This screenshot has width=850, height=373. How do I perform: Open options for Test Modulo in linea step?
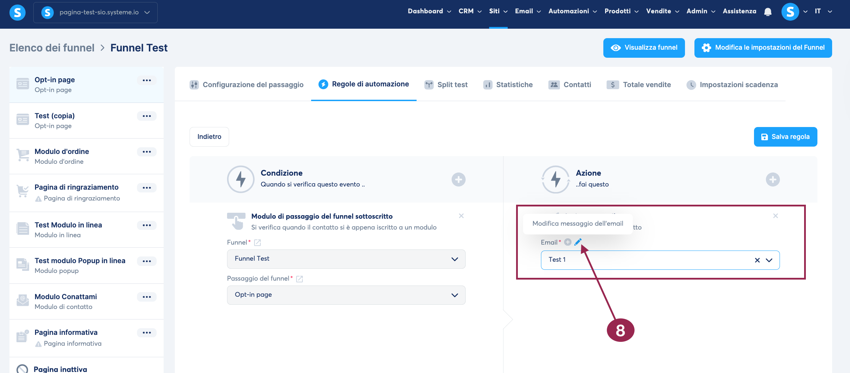(x=147, y=225)
